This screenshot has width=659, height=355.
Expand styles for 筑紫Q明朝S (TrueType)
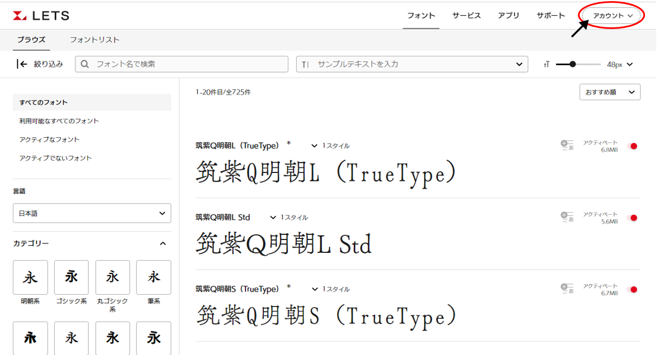pos(330,289)
